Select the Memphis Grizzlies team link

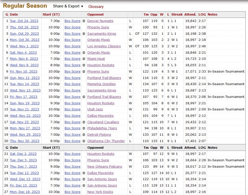point(102,84)
